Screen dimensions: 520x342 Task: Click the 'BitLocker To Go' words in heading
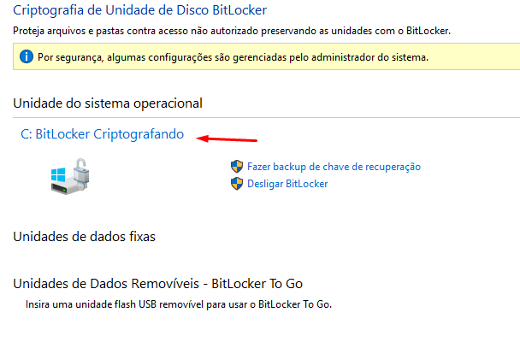[257, 284]
